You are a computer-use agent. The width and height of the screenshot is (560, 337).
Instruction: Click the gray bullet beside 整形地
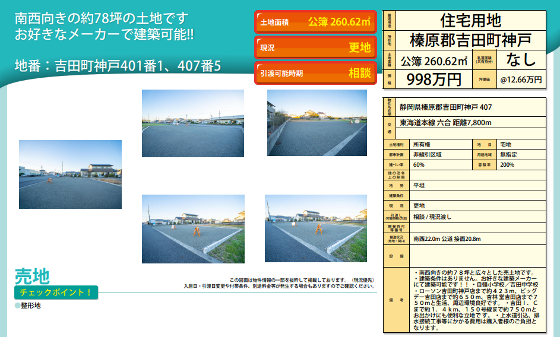[x=17, y=306]
